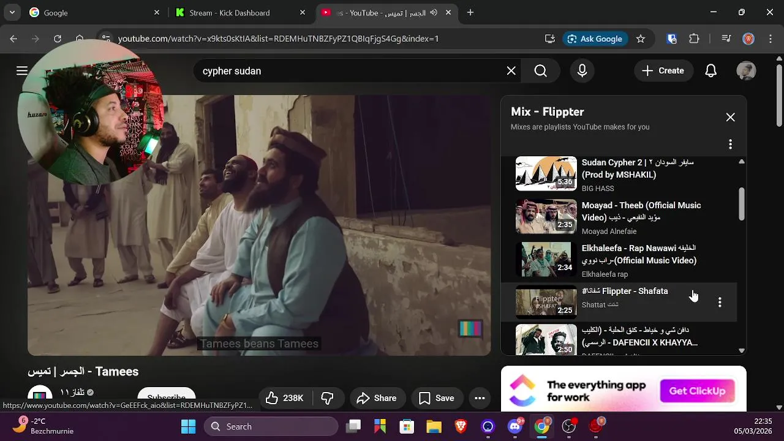
Task: Reload the current page
Action: tap(57, 39)
